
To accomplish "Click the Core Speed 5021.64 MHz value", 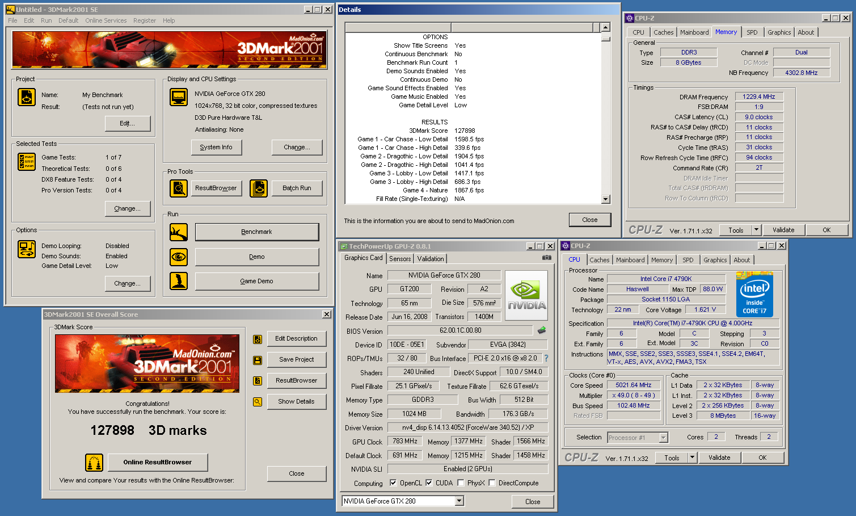I will [634, 385].
